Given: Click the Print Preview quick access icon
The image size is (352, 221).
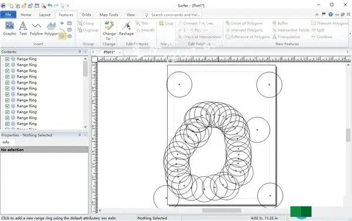Looking at the screenshot, I should (43, 5).
